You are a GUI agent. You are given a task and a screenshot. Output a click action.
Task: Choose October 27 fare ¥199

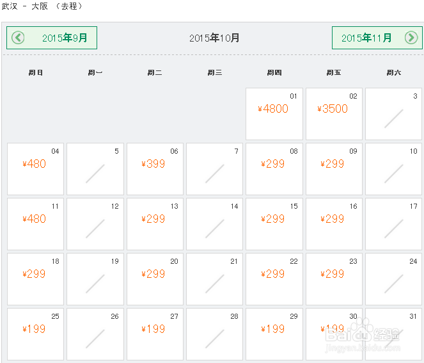[155, 334]
